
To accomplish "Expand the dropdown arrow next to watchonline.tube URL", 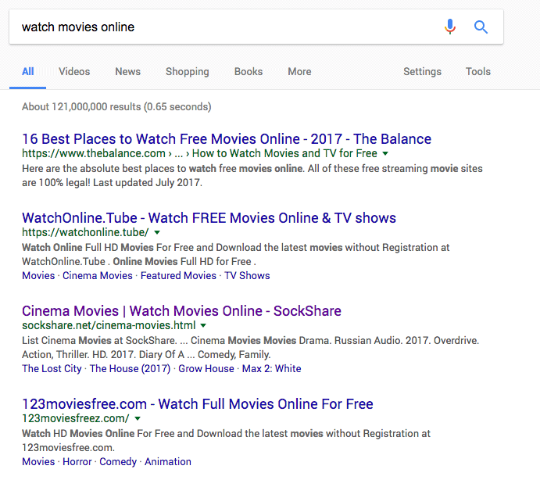I will pyautogui.click(x=157, y=233).
